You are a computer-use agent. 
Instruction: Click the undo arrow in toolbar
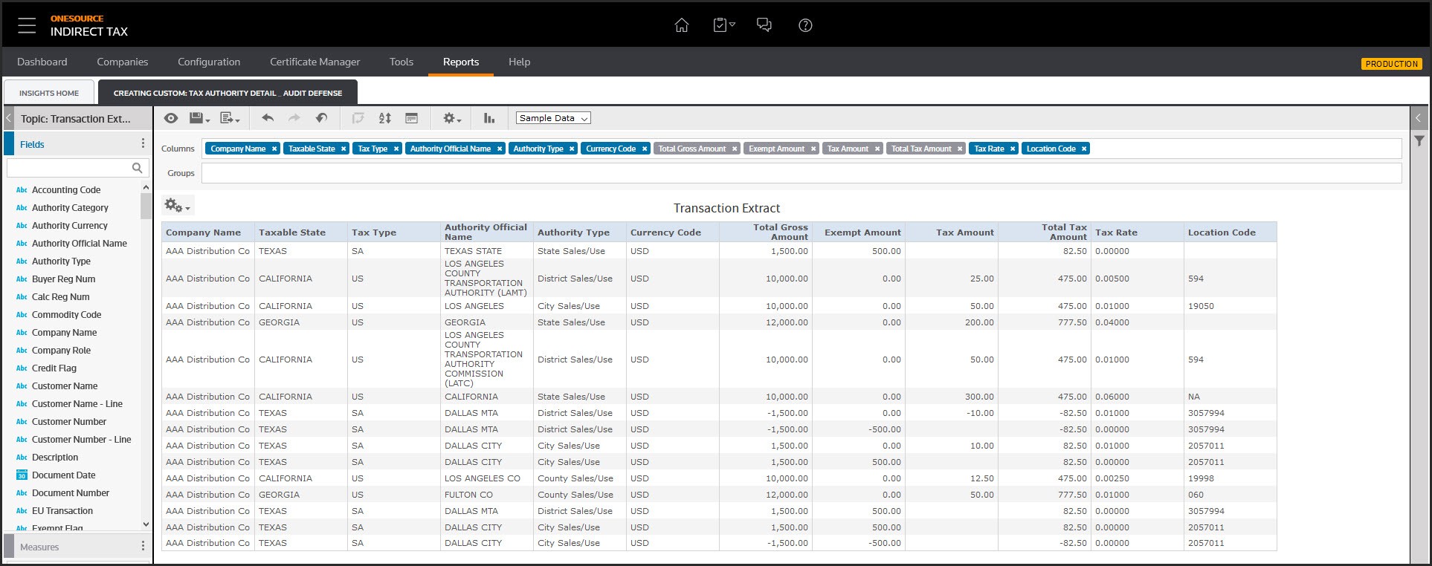click(x=268, y=118)
